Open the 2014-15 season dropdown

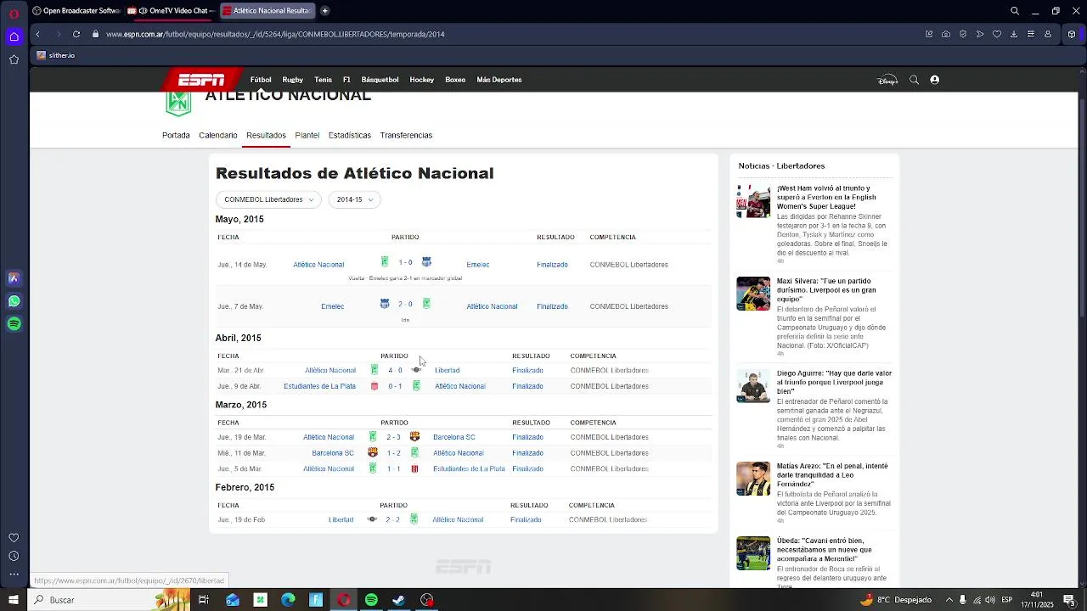pos(354,199)
